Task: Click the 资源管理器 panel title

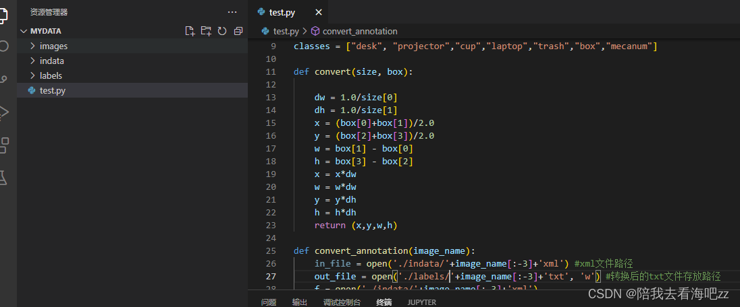Action: pos(49,12)
